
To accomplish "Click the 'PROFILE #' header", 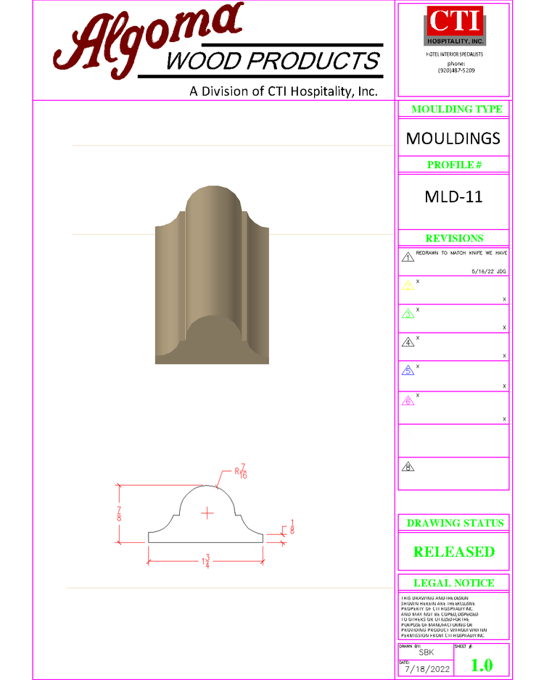I will [x=454, y=165].
